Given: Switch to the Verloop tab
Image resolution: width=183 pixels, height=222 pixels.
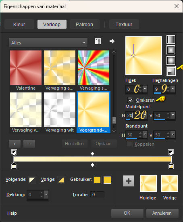Looking at the screenshot, I should coord(52,24).
